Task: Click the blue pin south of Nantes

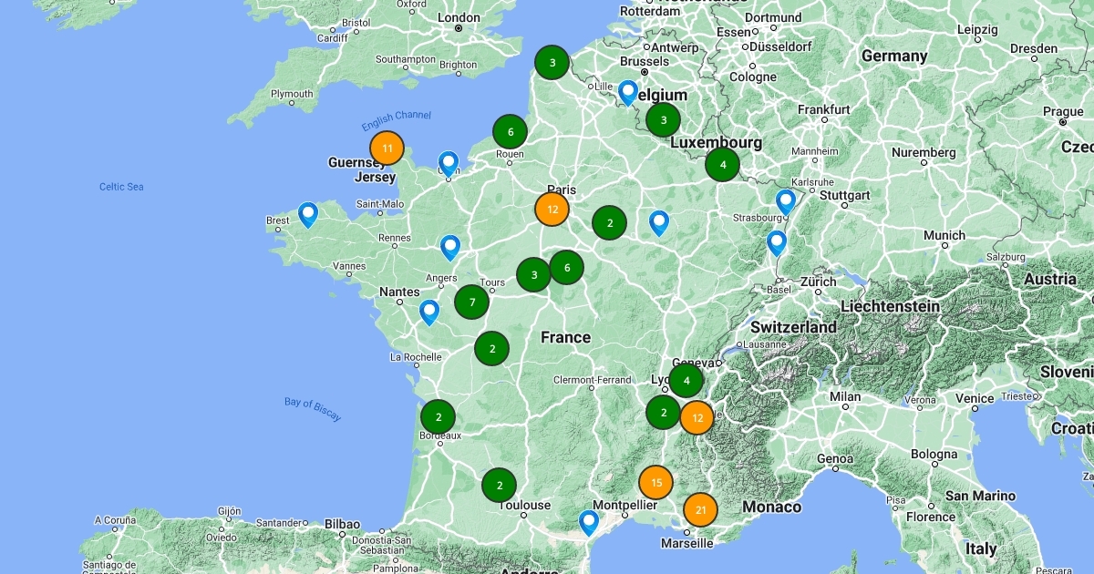Action: coord(428,312)
